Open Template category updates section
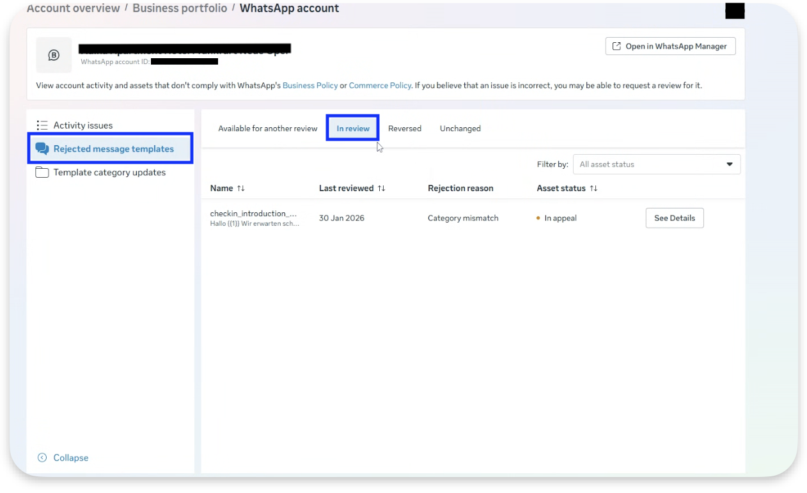Viewport: 807px width, 493px height. [111, 173]
